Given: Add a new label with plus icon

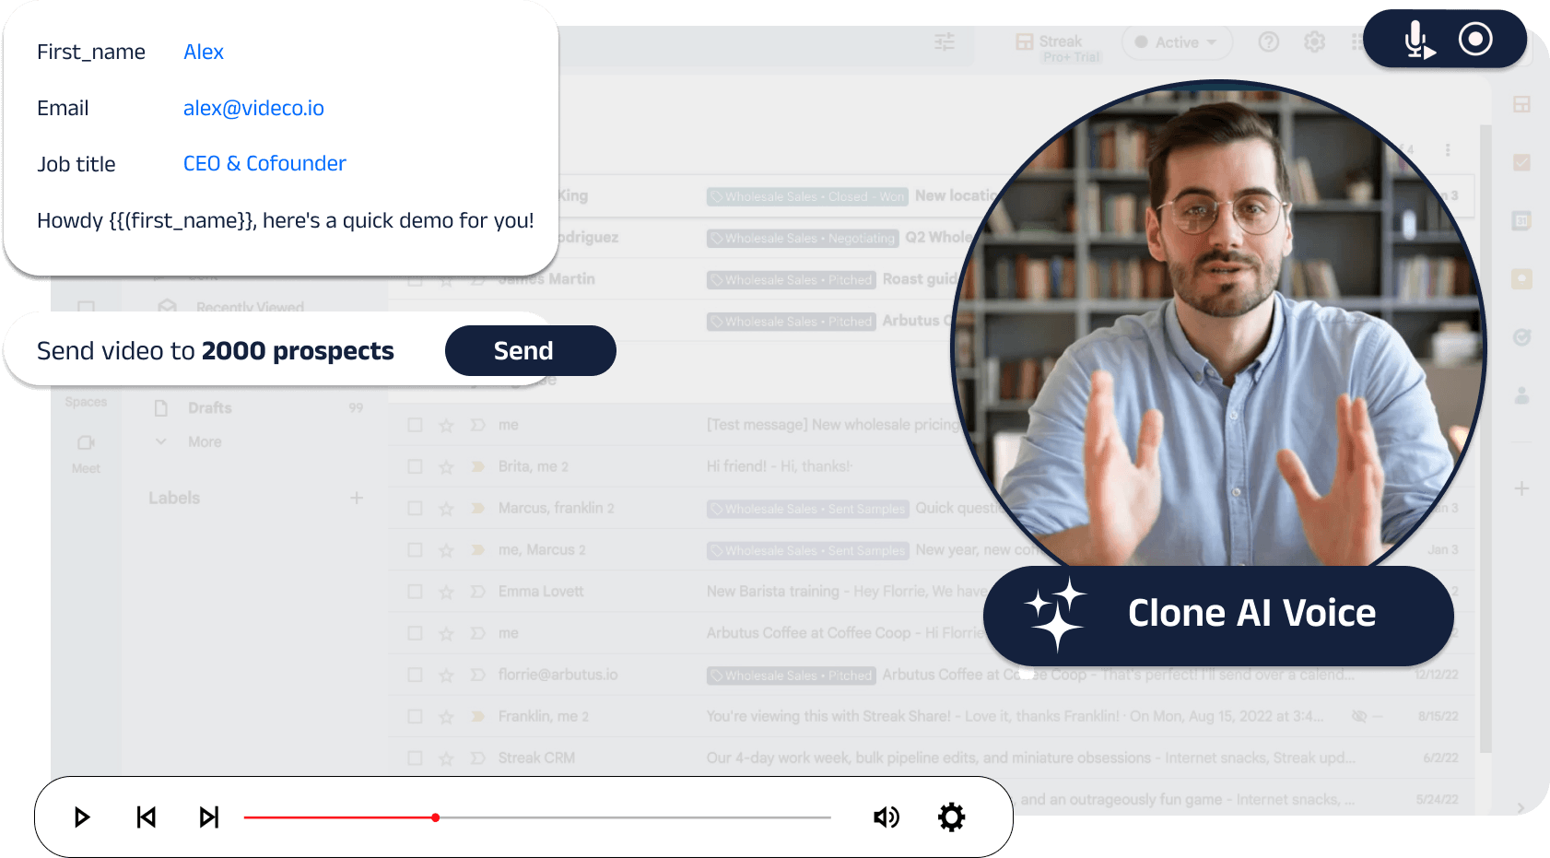Looking at the screenshot, I should 357,498.
